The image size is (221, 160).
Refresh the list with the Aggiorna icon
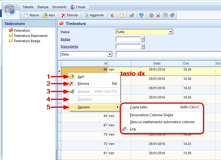pyautogui.click(x=86, y=15)
